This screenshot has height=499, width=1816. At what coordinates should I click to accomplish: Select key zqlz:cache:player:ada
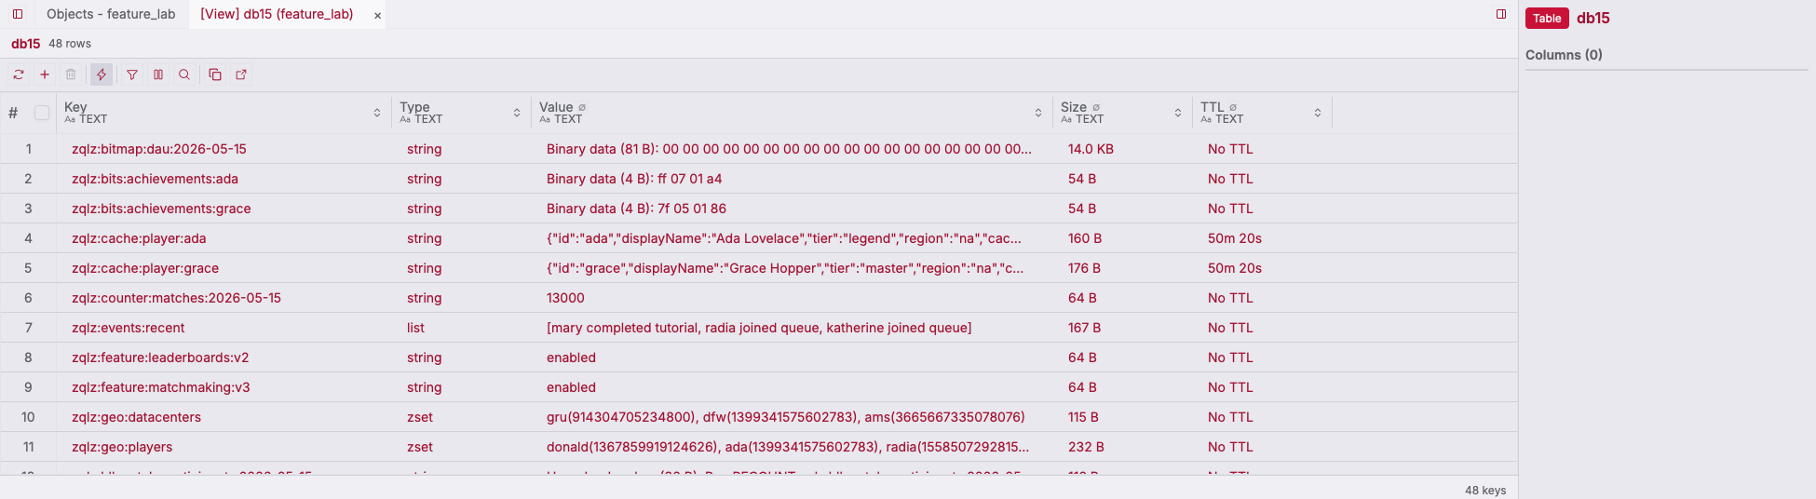click(139, 238)
